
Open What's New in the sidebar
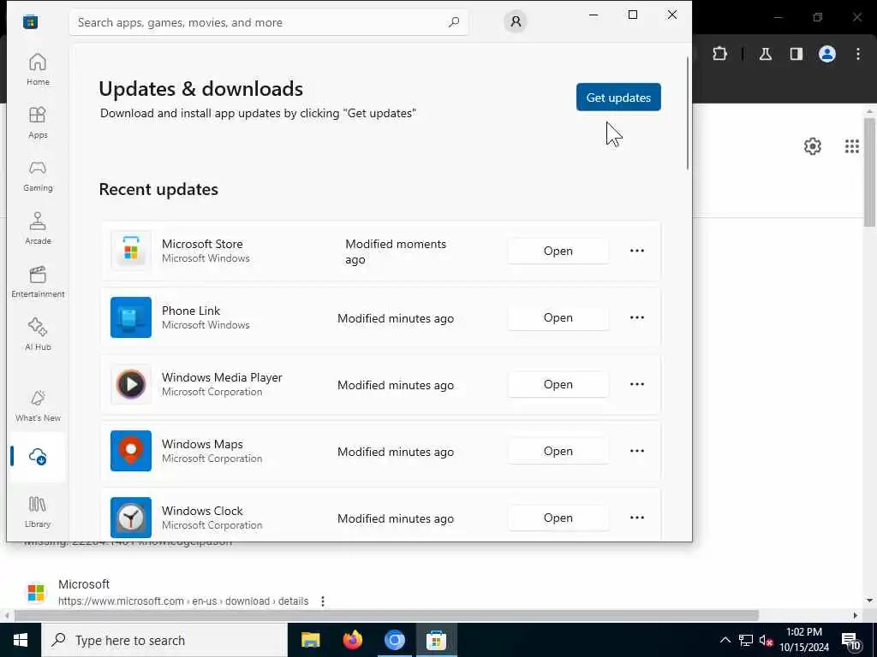pyautogui.click(x=38, y=405)
